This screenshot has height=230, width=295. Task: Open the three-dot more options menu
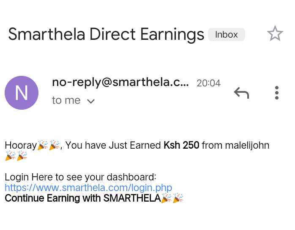[277, 93]
